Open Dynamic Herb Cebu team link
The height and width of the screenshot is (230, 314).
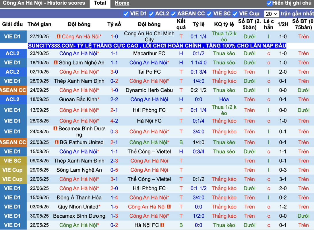click(x=149, y=90)
